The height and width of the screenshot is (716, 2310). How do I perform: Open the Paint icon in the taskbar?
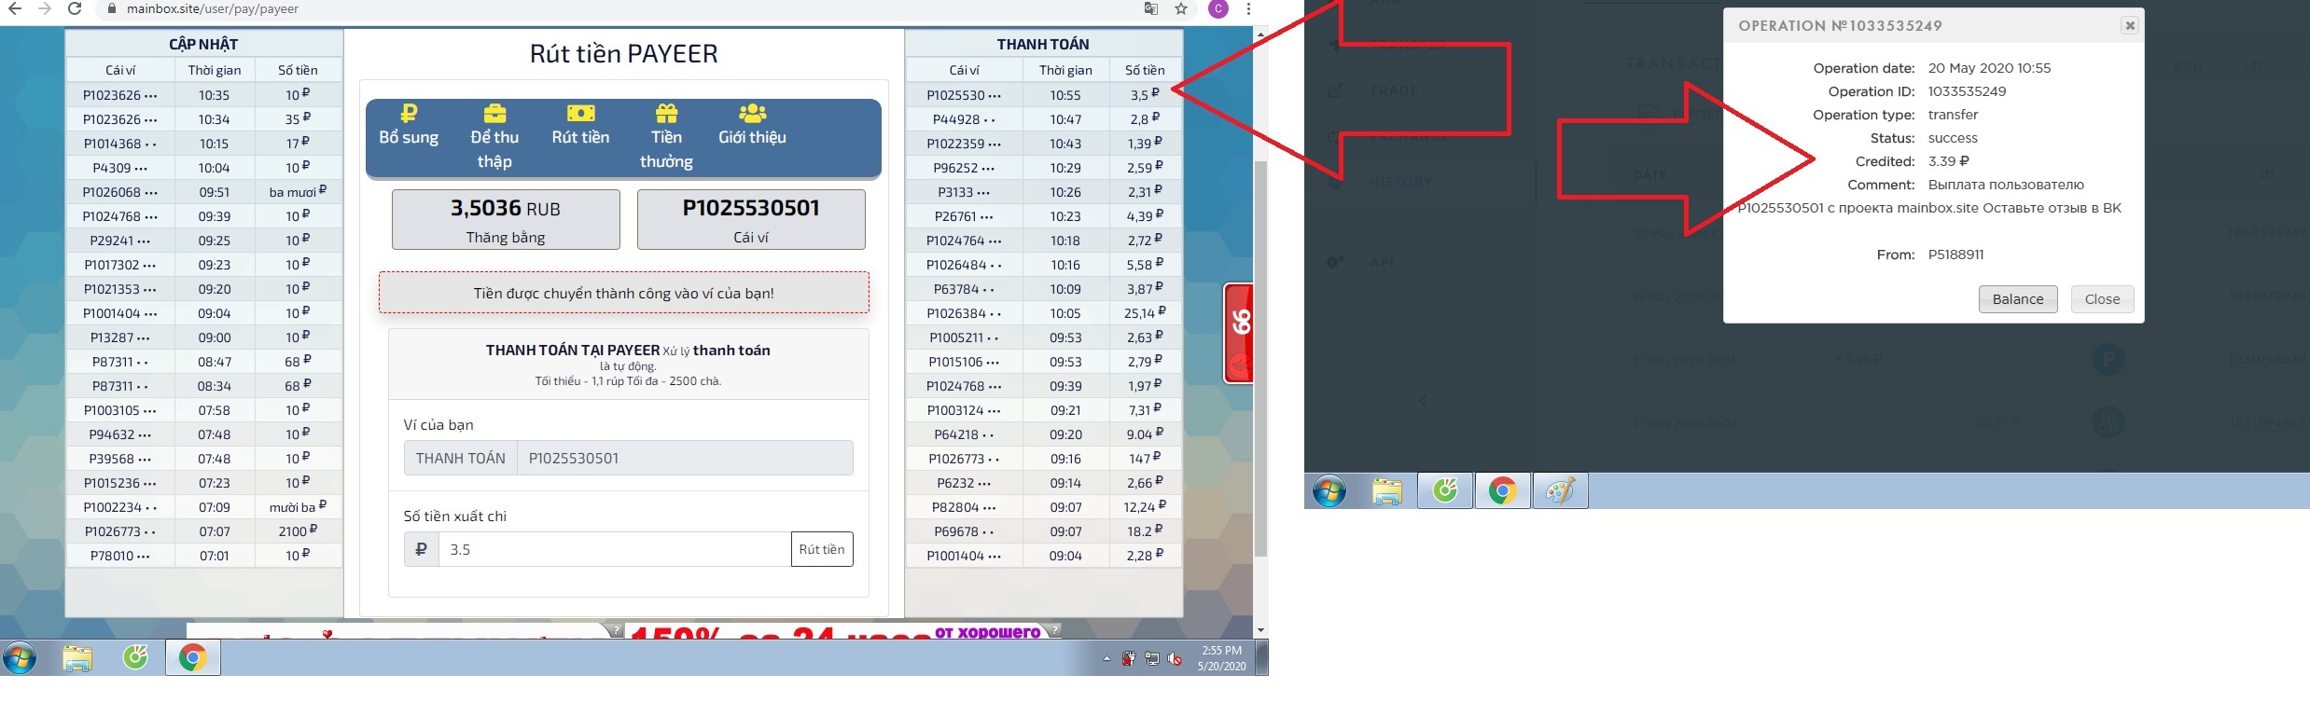(1561, 490)
